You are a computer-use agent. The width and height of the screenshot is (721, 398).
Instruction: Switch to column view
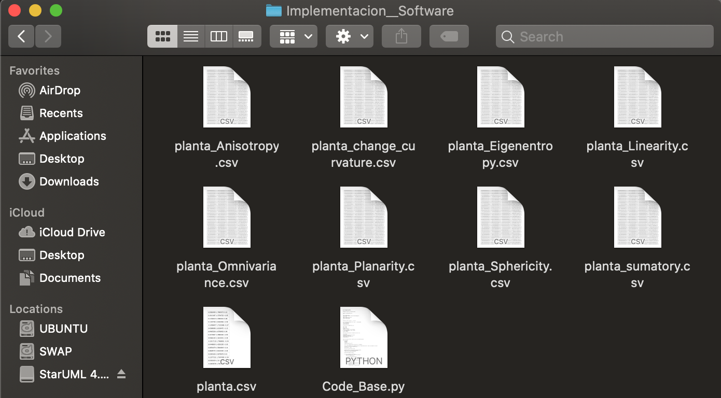(x=218, y=36)
